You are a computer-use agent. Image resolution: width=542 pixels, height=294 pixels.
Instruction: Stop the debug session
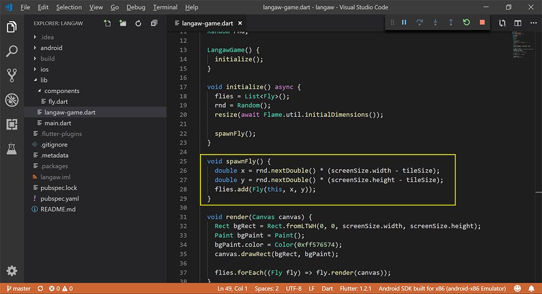(482, 22)
